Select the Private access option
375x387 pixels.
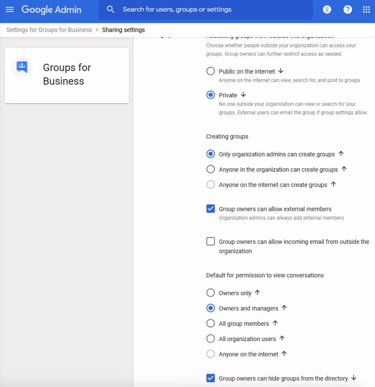point(211,95)
